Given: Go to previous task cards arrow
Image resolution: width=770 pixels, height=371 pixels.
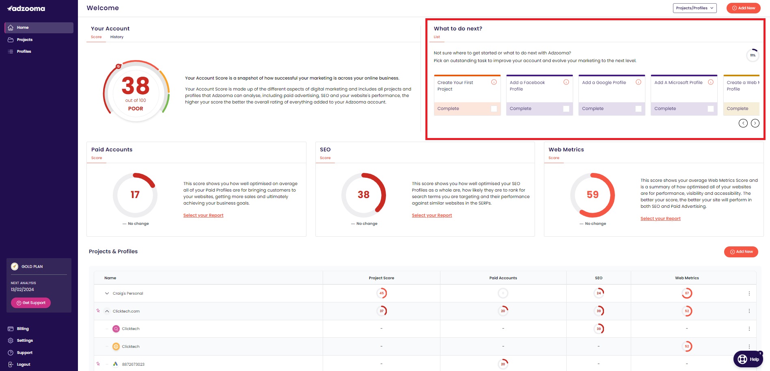Looking at the screenshot, I should click(743, 123).
